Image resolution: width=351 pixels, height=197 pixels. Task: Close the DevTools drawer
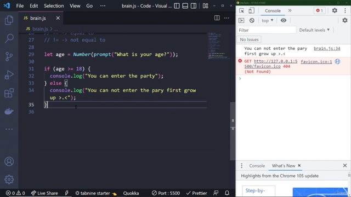pos(345,165)
